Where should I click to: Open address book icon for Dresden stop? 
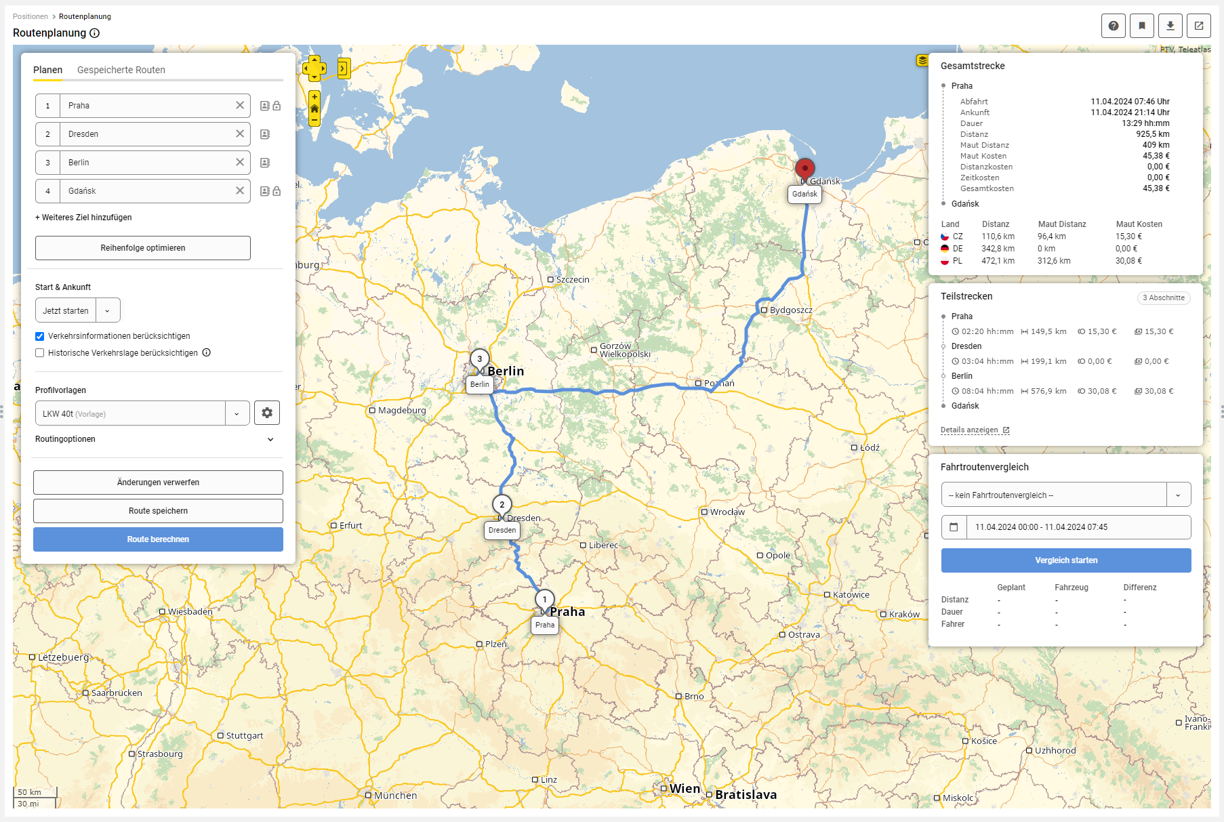click(265, 134)
